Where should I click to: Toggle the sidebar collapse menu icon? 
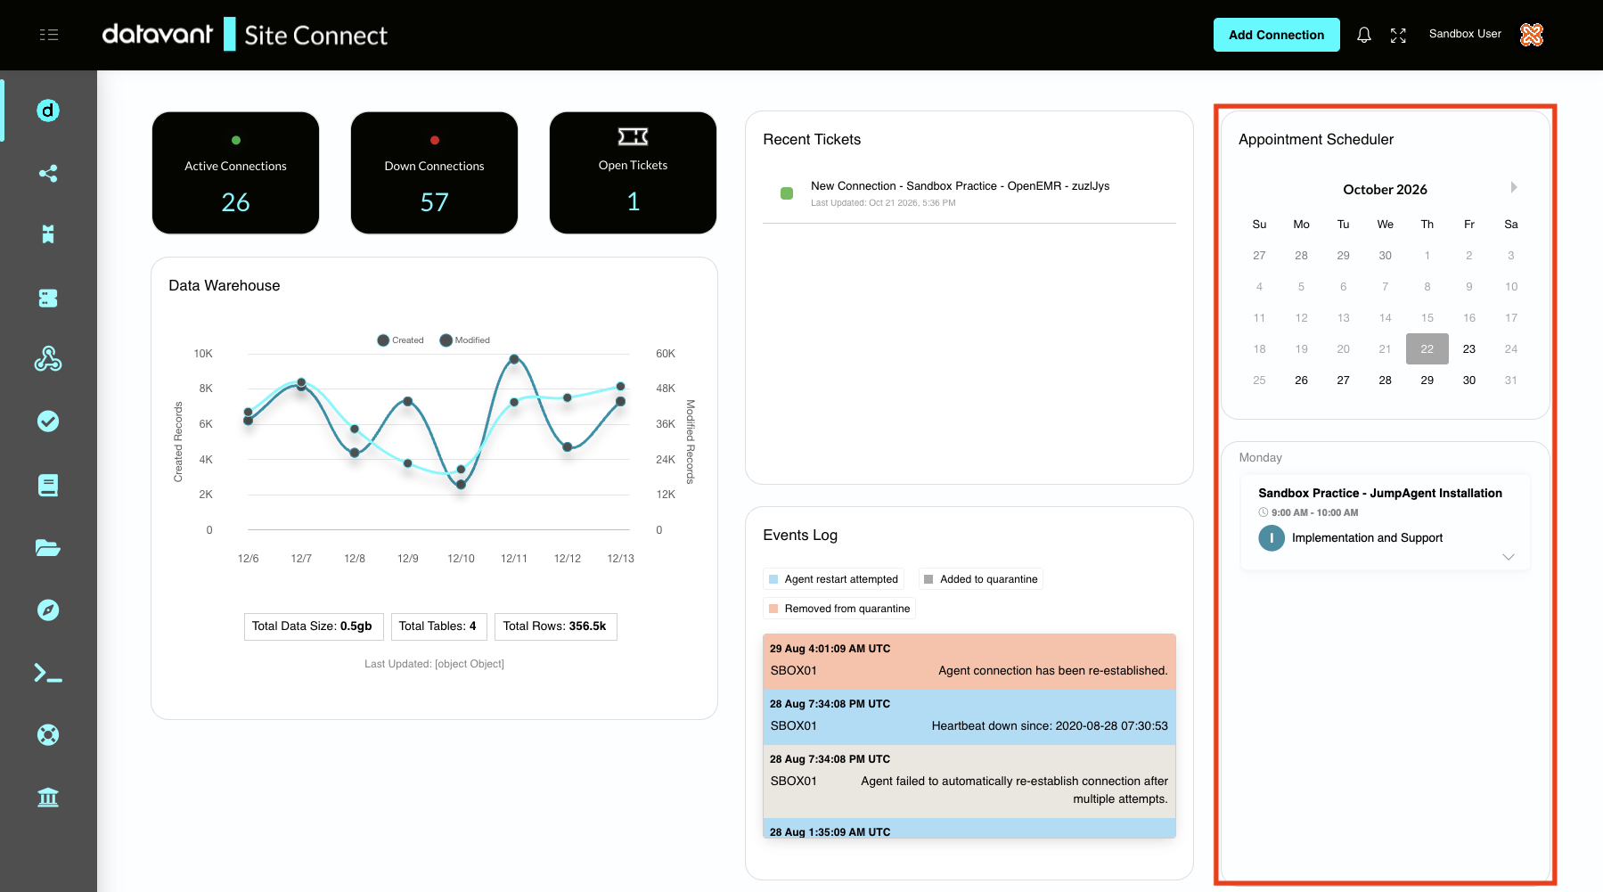pos(49,35)
